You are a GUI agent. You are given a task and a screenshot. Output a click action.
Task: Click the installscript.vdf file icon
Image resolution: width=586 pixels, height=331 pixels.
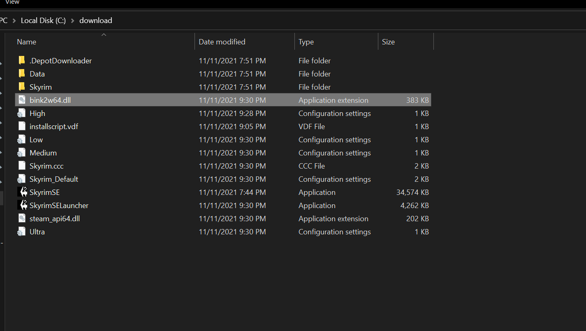coord(22,127)
